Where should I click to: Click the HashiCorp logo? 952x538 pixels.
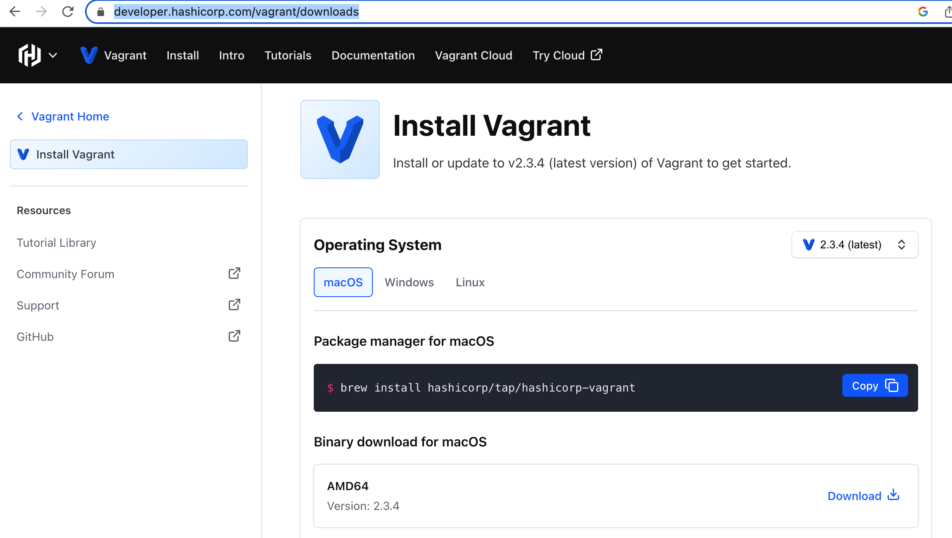pyautogui.click(x=30, y=55)
